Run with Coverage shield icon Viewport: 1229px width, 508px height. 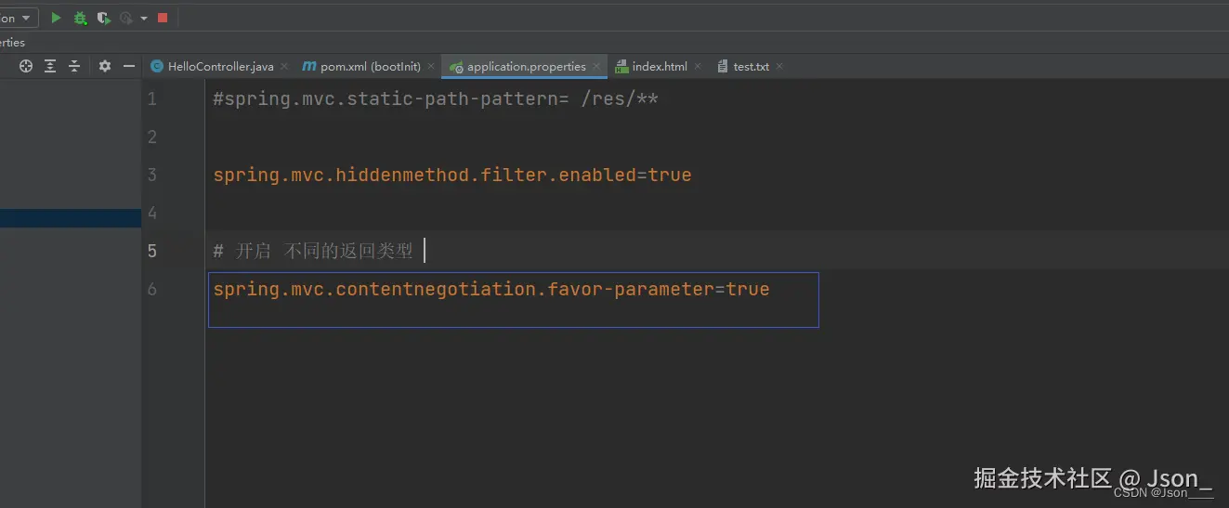tap(103, 18)
